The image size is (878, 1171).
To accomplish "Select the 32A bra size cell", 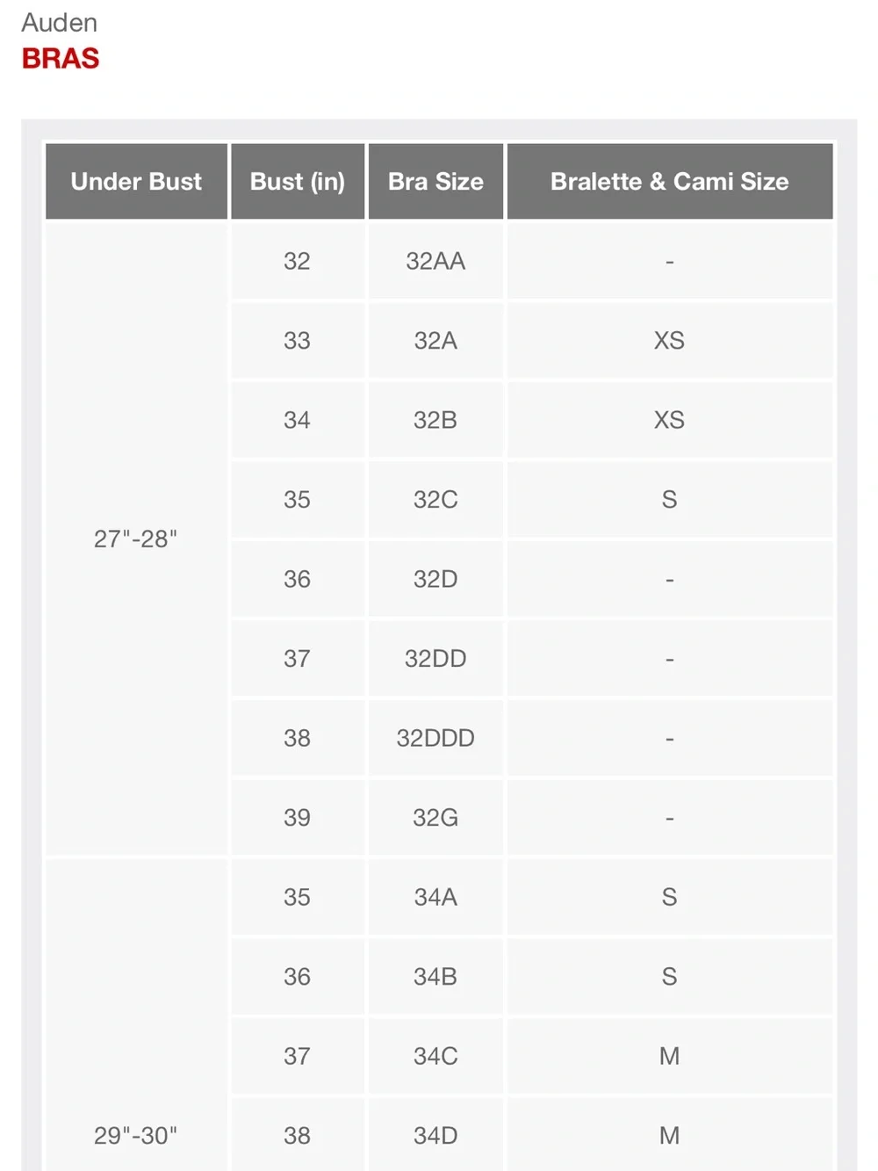I will 435,340.
